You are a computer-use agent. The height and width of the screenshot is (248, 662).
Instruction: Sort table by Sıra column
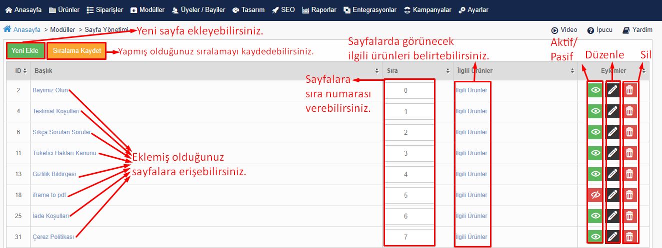(417, 71)
